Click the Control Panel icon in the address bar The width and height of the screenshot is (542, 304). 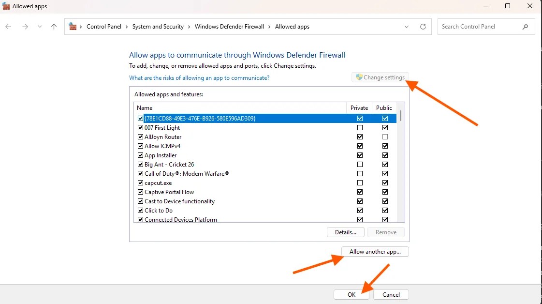coord(73,27)
